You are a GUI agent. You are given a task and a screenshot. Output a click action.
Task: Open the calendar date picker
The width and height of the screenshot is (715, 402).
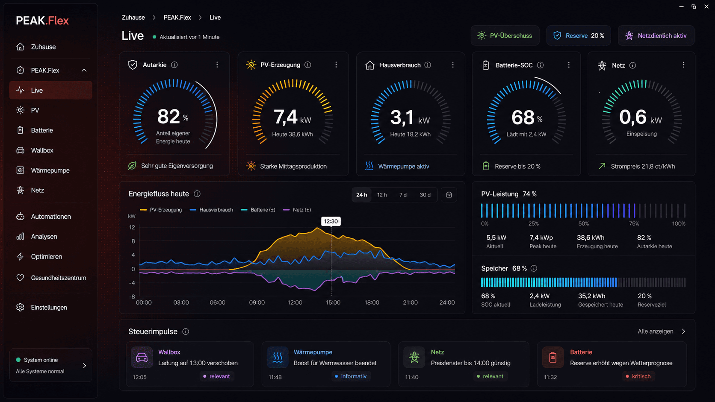point(449,195)
